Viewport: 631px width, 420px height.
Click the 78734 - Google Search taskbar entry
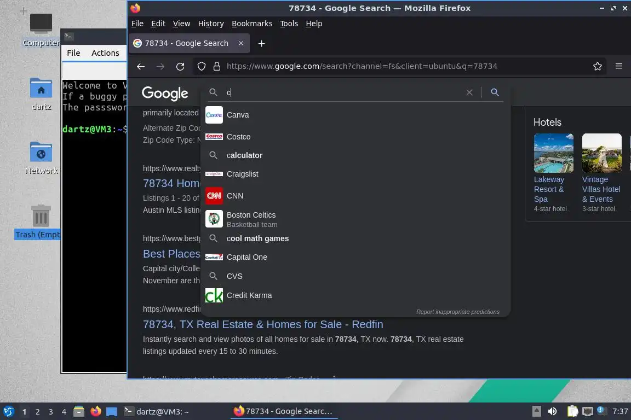tap(284, 412)
